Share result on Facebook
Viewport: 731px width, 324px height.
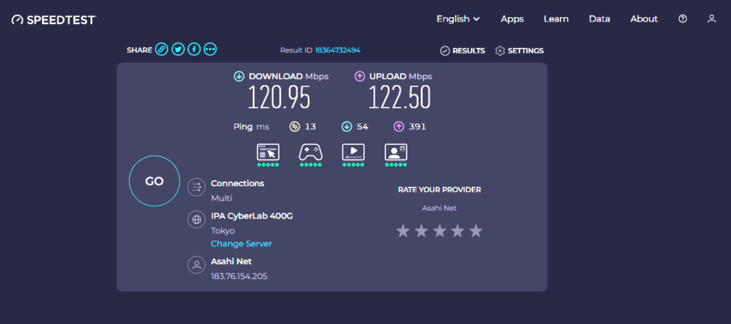(x=194, y=49)
